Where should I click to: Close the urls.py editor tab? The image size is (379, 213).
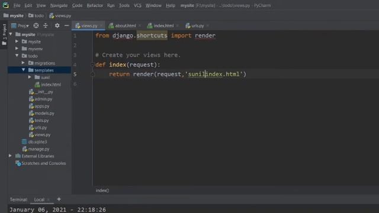tap(208, 25)
